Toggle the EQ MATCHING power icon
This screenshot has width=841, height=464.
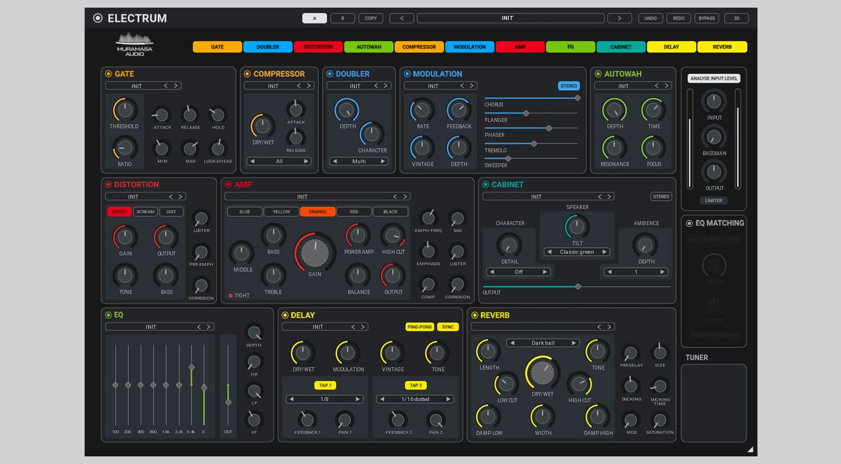click(690, 223)
